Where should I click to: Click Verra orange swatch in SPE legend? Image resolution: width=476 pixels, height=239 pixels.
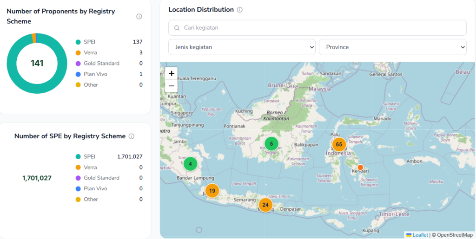[x=78, y=167]
